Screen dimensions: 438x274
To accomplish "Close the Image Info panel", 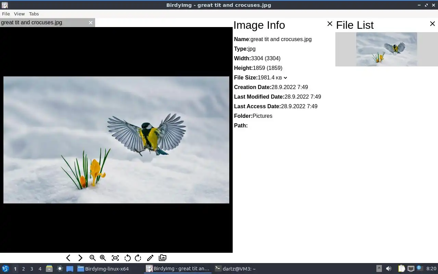I will [x=330, y=24].
